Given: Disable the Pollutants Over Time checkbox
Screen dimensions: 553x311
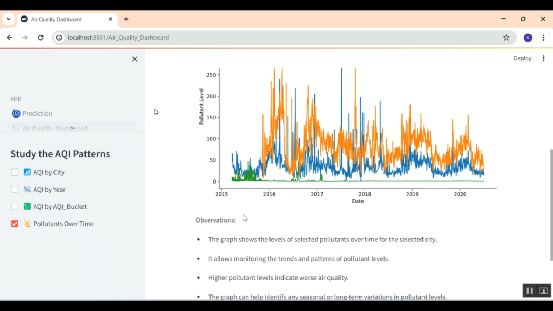Looking at the screenshot, I should point(14,224).
